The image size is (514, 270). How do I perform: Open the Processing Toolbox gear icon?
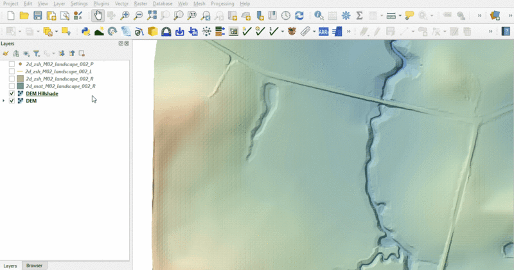pos(346,15)
